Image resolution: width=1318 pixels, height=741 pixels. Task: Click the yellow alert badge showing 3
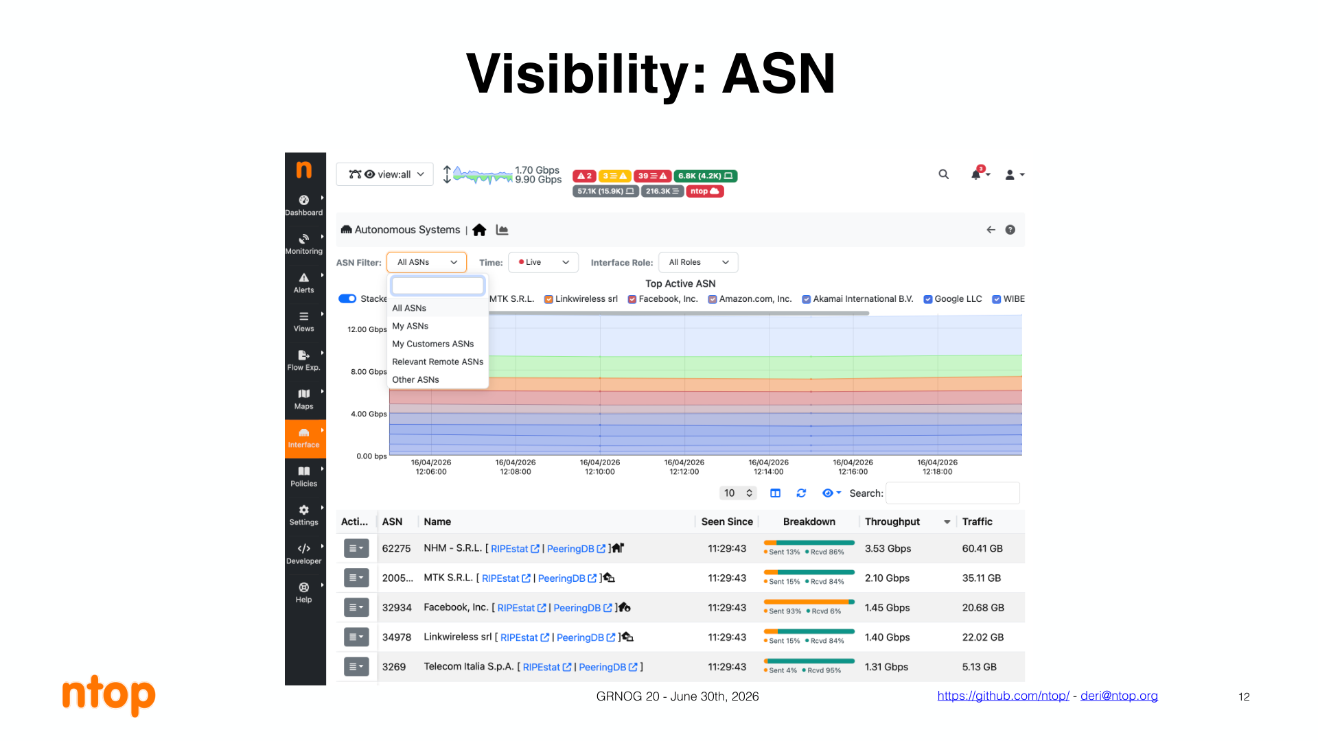point(614,176)
